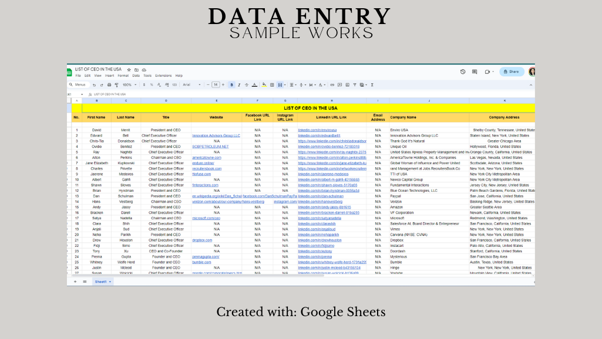Select the Paint format roller
The height and width of the screenshot is (339, 602).
(x=116, y=84)
